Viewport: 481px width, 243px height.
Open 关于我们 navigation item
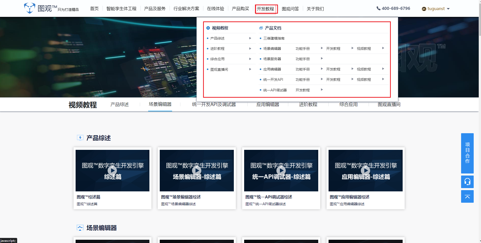(315, 9)
